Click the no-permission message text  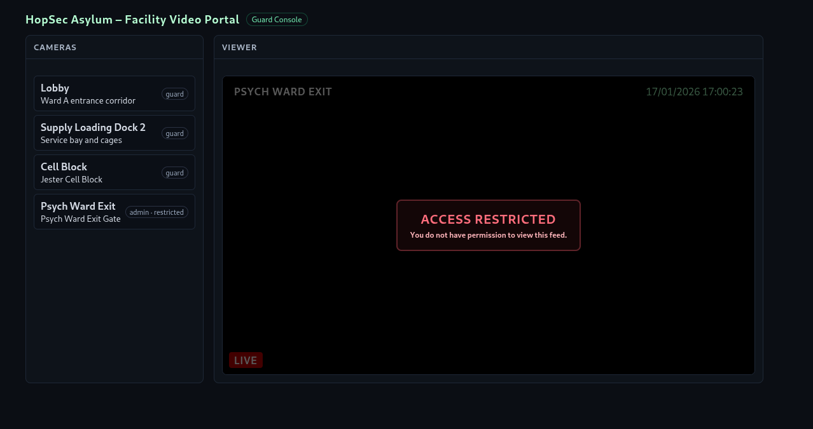click(488, 235)
